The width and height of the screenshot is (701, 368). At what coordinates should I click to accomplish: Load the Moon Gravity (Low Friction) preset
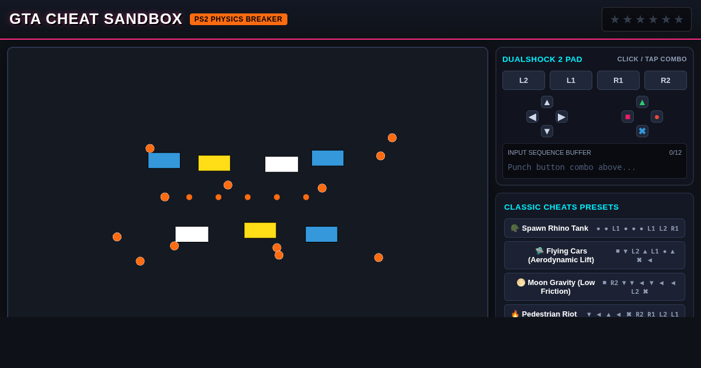(x=595, y=287)
